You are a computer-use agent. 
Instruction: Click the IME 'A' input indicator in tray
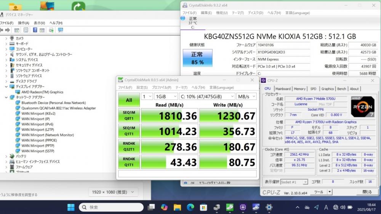point(326,207)
